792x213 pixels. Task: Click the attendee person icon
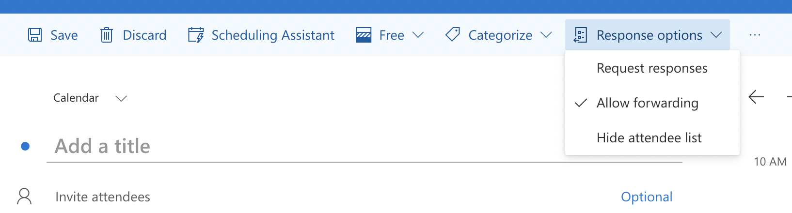point(24,197)
